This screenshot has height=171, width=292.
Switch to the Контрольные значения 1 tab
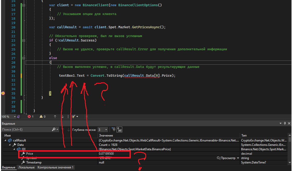(56, 168)
